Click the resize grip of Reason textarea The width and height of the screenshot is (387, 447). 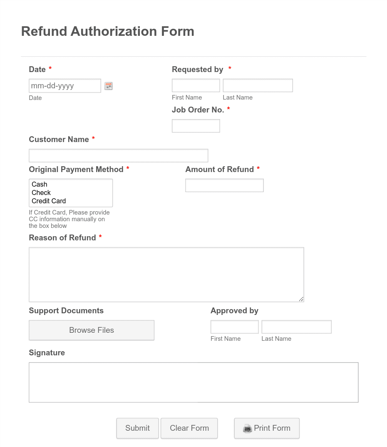click(x=300, y=298)
